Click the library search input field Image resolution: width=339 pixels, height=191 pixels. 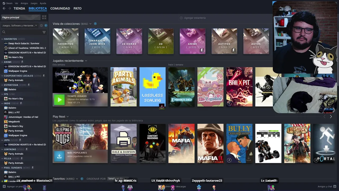[x=23, y=32]
